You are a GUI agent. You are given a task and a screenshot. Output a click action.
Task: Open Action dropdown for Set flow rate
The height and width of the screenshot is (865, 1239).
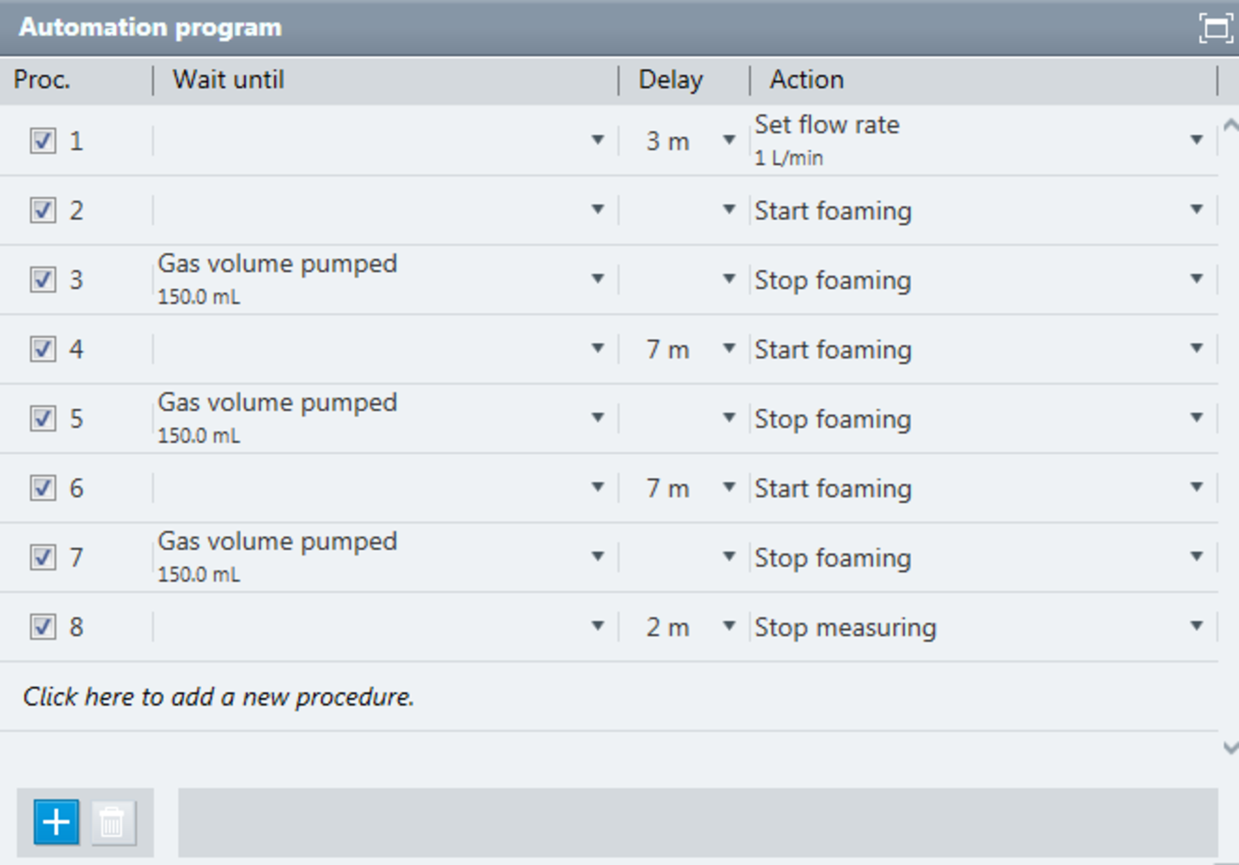coord(1196,140)
